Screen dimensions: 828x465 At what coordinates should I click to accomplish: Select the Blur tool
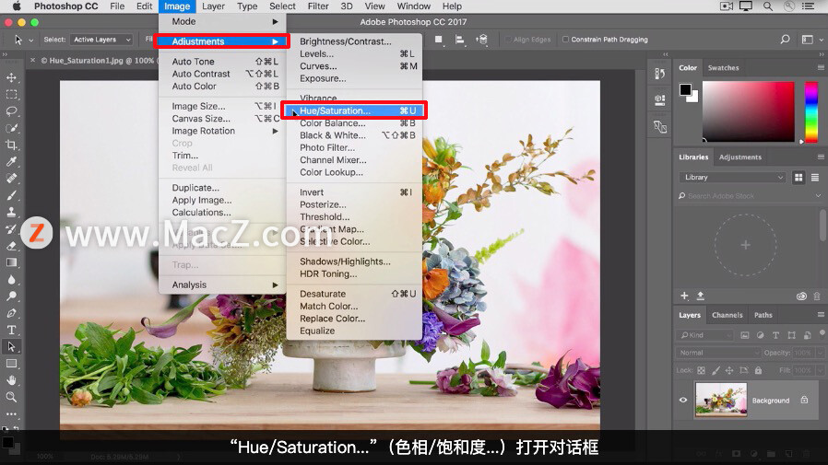coord(12,279)
